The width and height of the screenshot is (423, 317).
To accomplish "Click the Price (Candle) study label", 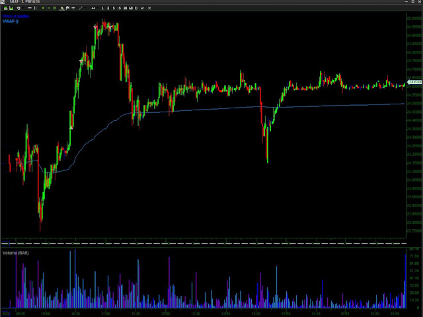I will click(16, 16).
